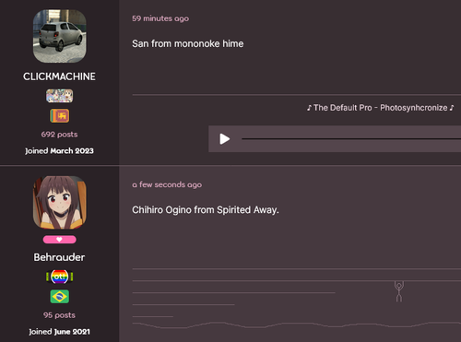
Task: View Behrauder's 95 posts
Action: point(59,315)
